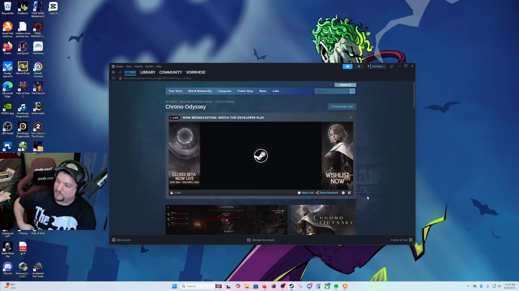Click Show Chat under broadcast
The width and height of the screenshot is (519, 291).
click(306, 193)
